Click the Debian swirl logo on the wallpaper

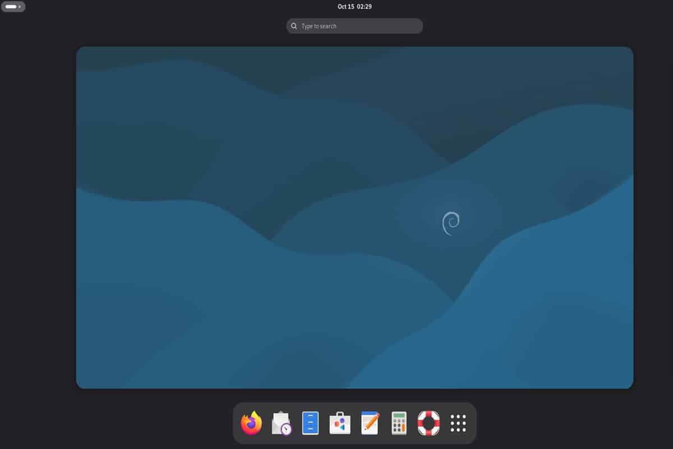(x=450, y=223)
